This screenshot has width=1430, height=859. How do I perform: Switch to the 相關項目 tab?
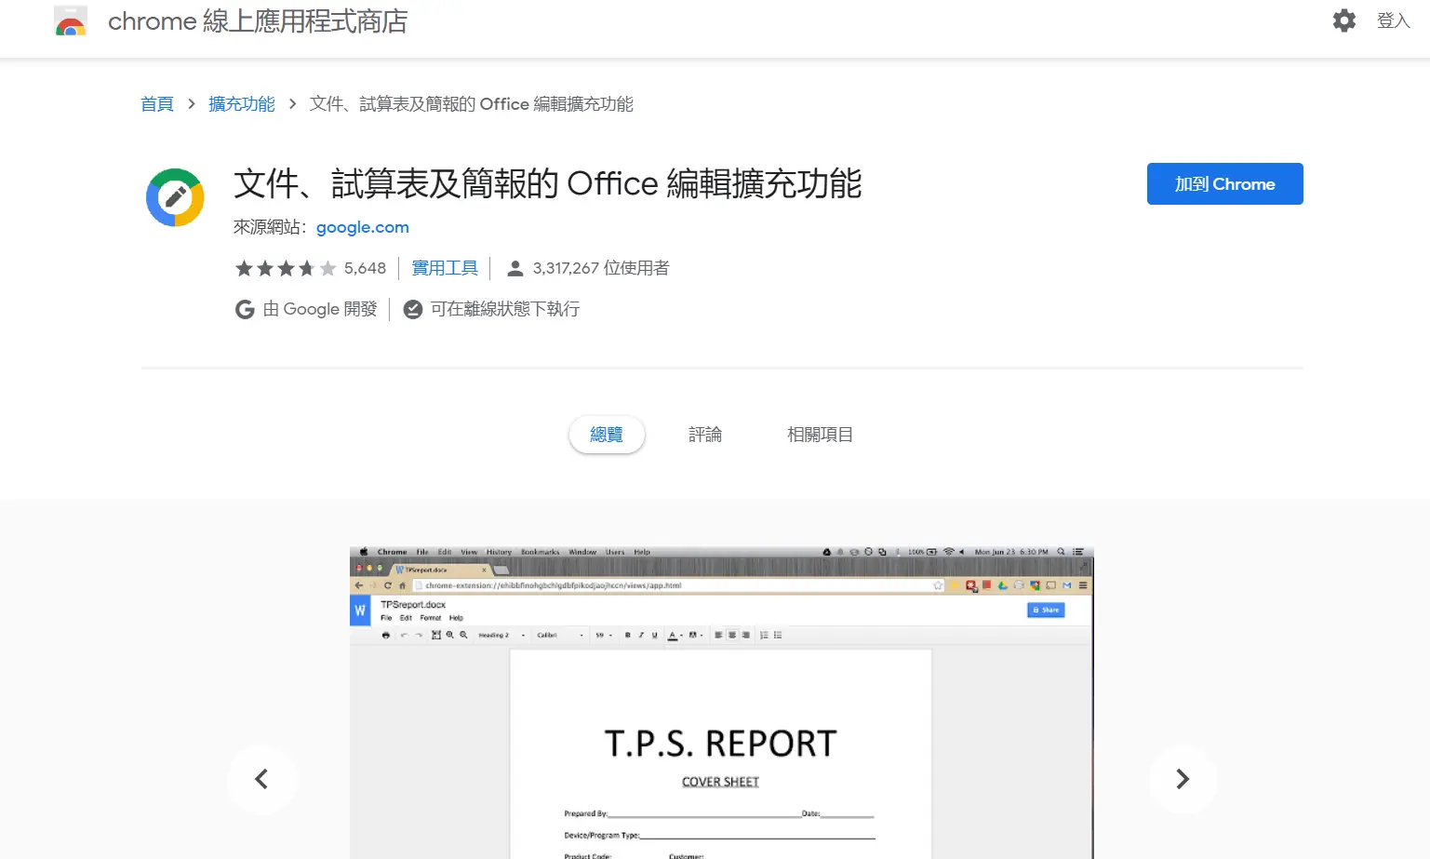tap(820, 435)
